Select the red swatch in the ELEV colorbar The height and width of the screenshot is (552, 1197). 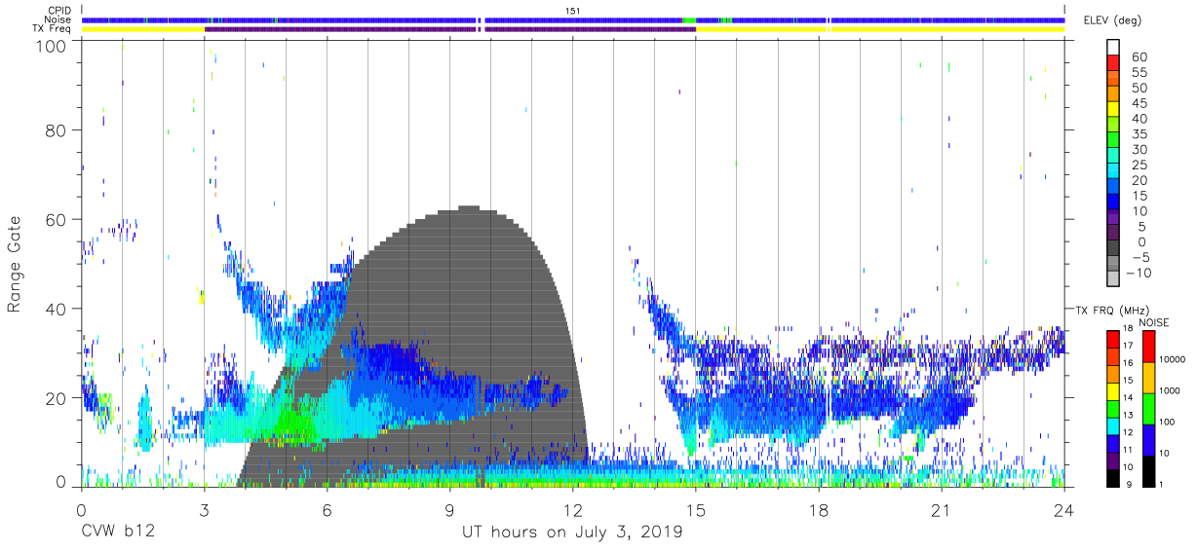(1113, 63)
